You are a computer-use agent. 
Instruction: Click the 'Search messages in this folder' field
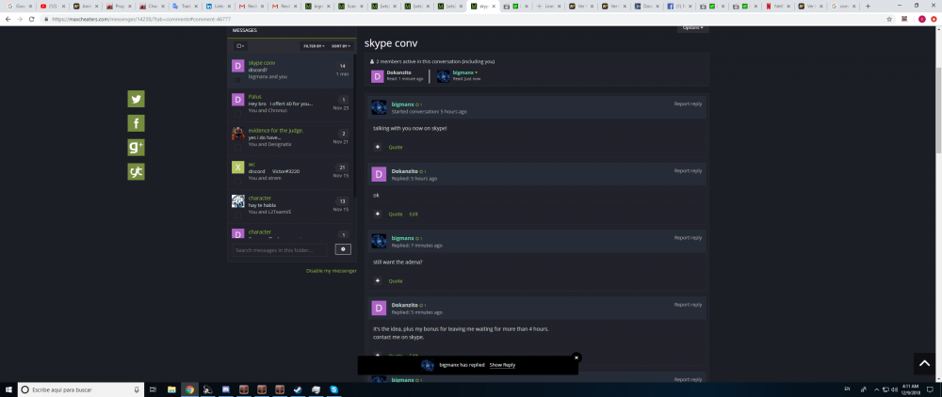tap(280, 250)
